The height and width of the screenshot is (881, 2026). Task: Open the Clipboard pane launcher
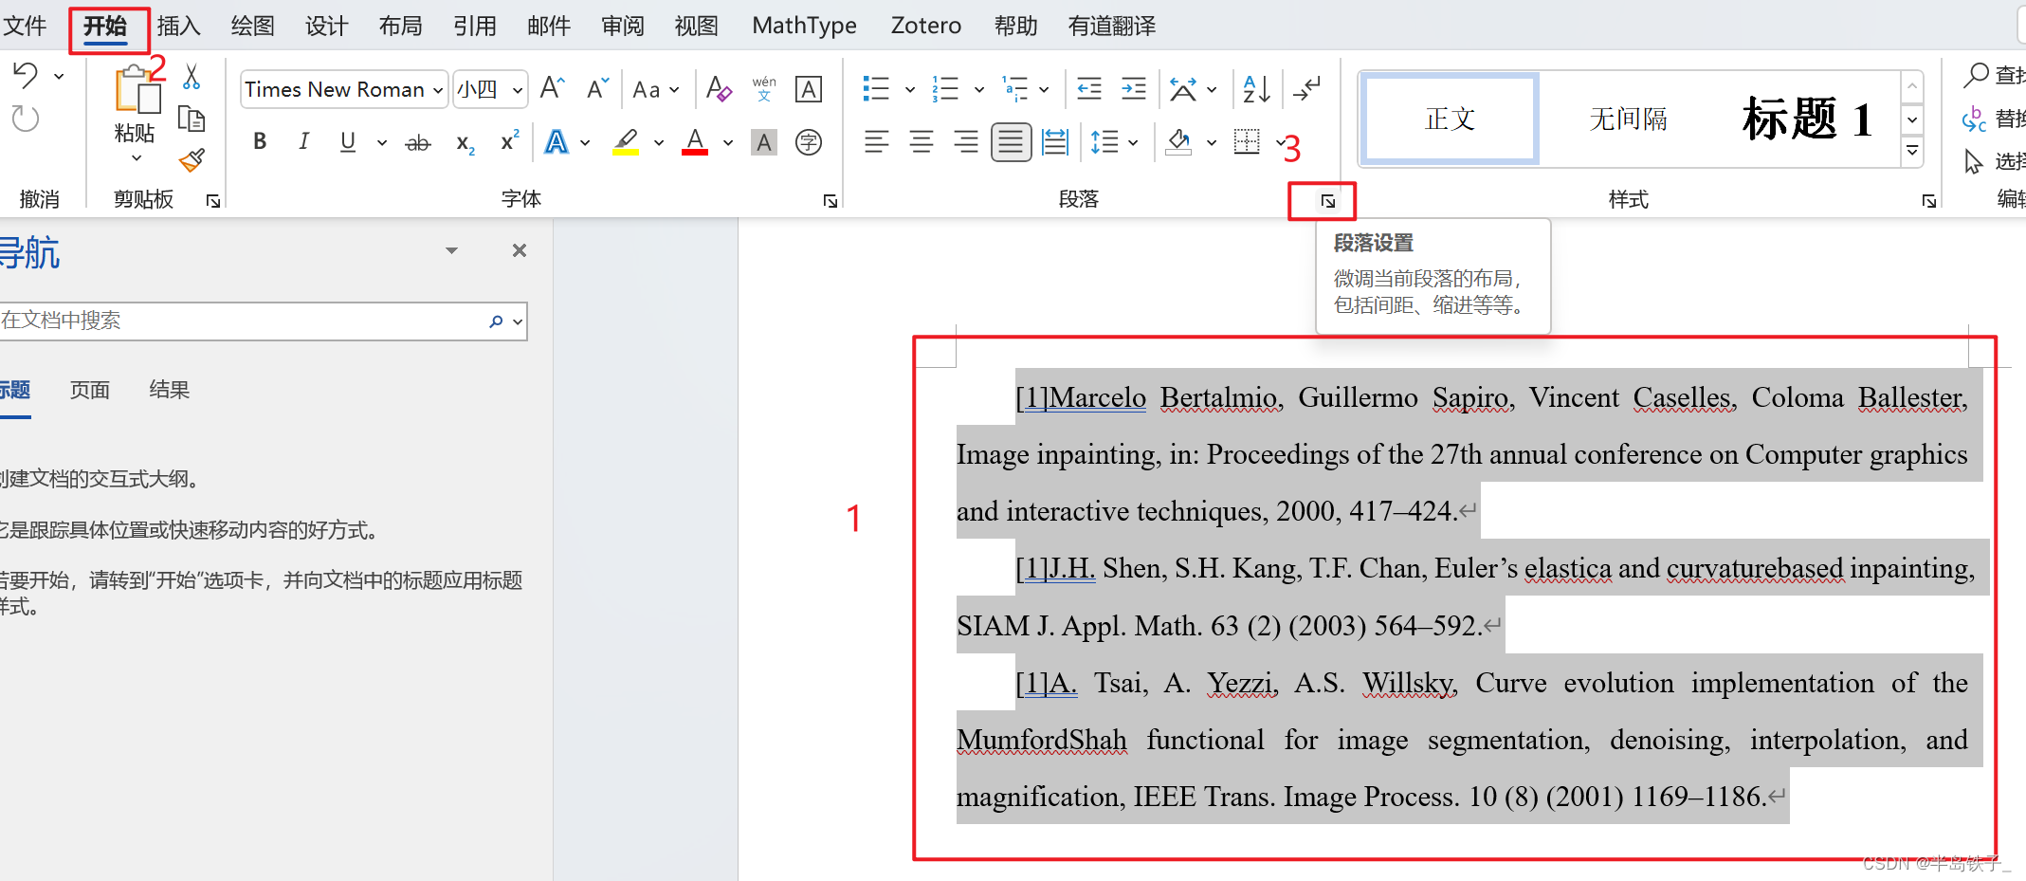click(x=213, y=201)
